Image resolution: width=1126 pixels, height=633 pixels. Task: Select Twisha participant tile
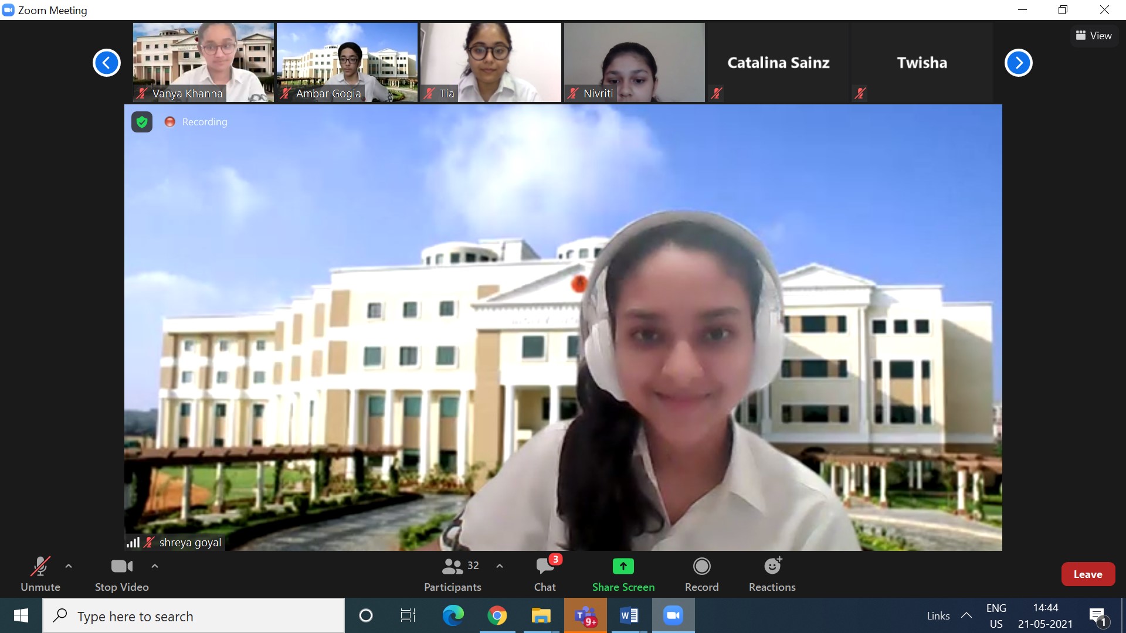[922, 62]
